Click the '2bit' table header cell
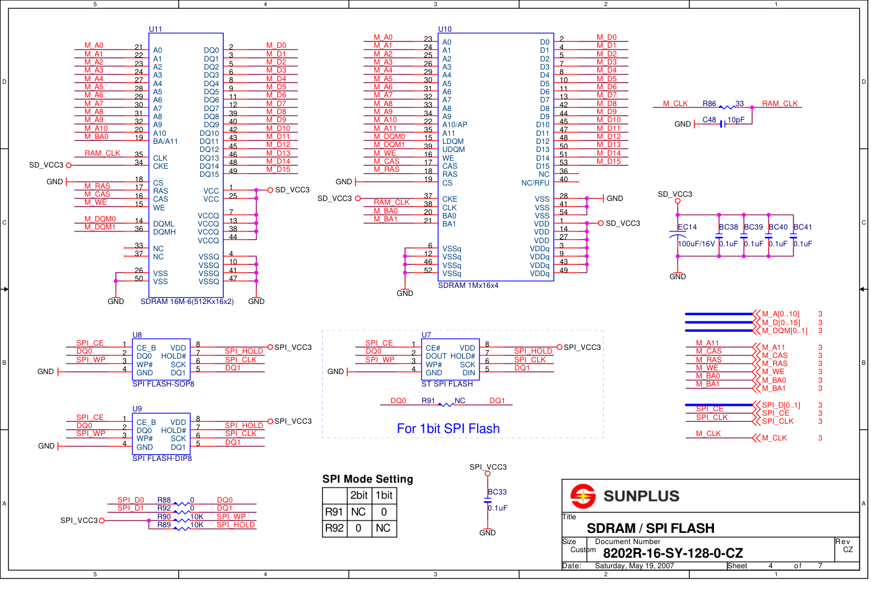871x616 pixels. click(x=359, y=495)
